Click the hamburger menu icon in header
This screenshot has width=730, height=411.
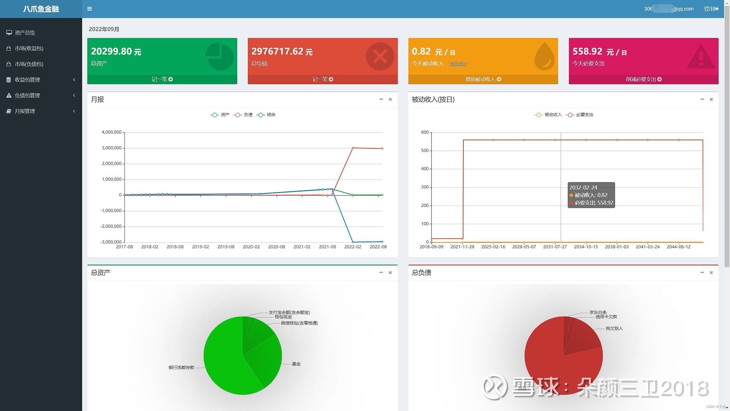click(90, 9)
